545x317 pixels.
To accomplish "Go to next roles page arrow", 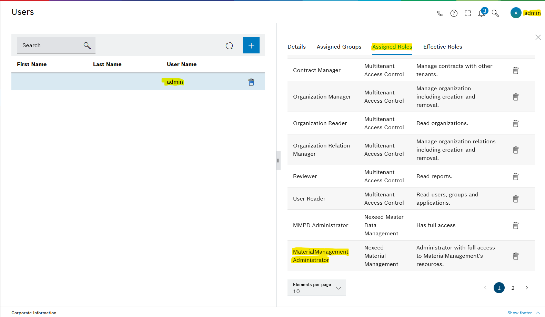I will coord(527,288).
